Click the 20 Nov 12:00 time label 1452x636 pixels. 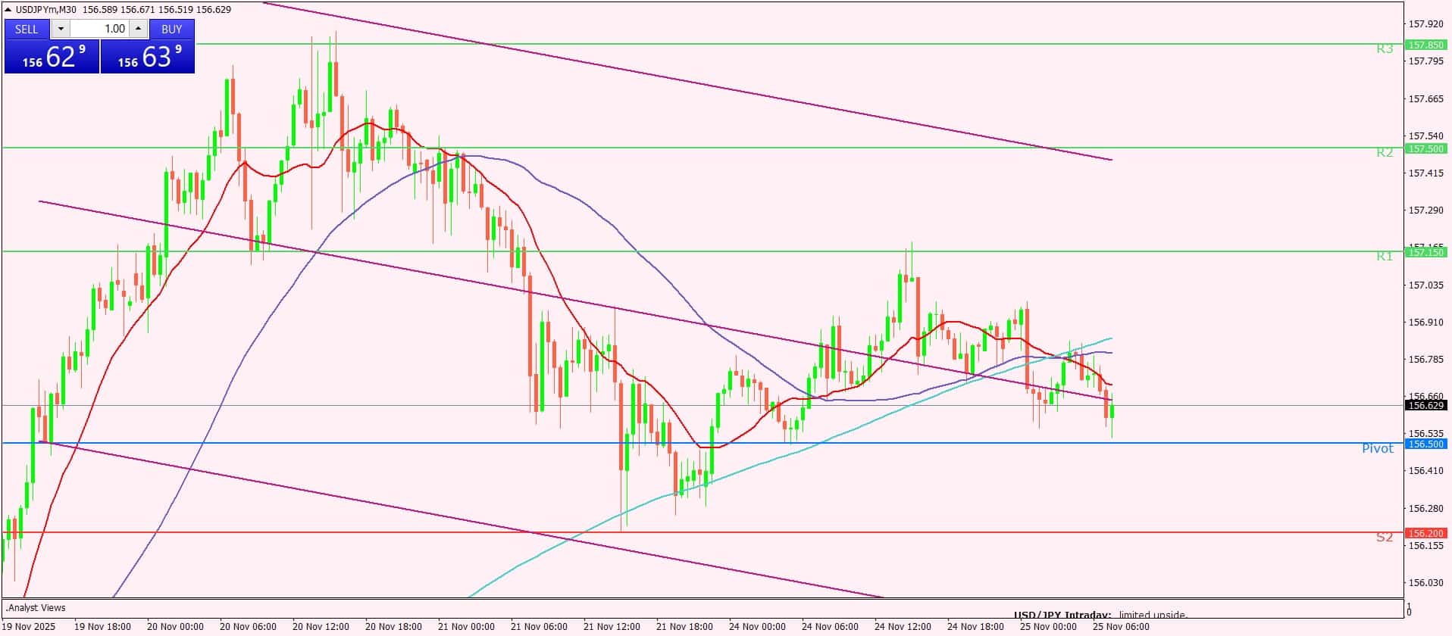point(321,627)
